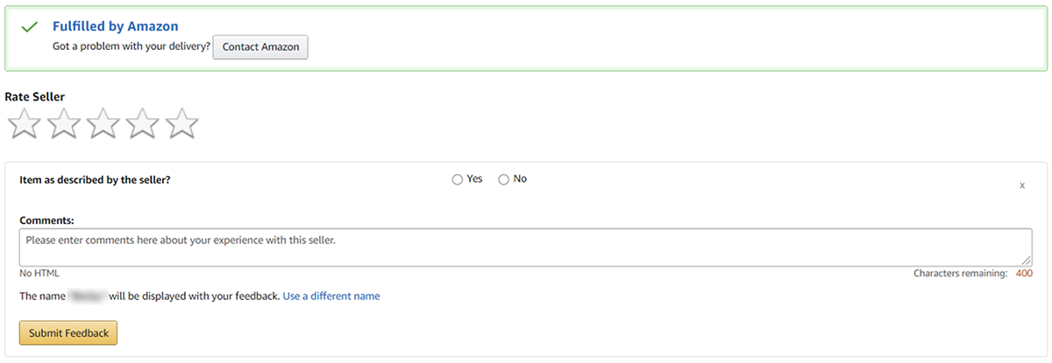
Task: Click the green checkmark icon
Action: [x=29, y=27]
